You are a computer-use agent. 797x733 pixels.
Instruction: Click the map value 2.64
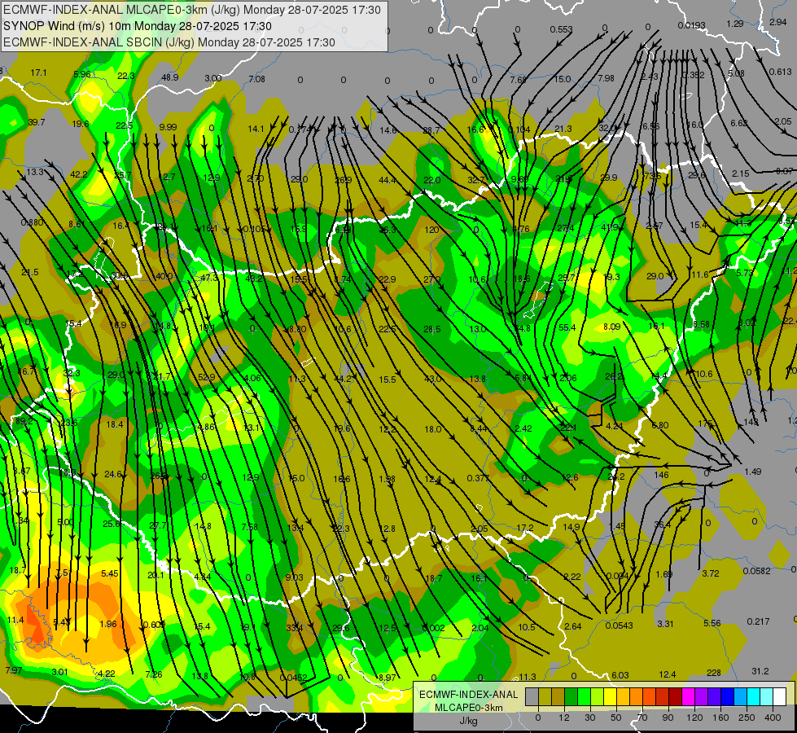(573, 626)
